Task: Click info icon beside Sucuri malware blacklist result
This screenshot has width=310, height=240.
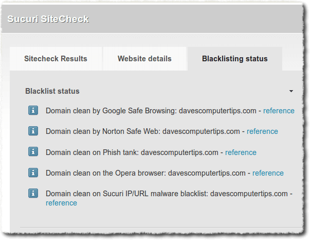Action: (33, 193)
